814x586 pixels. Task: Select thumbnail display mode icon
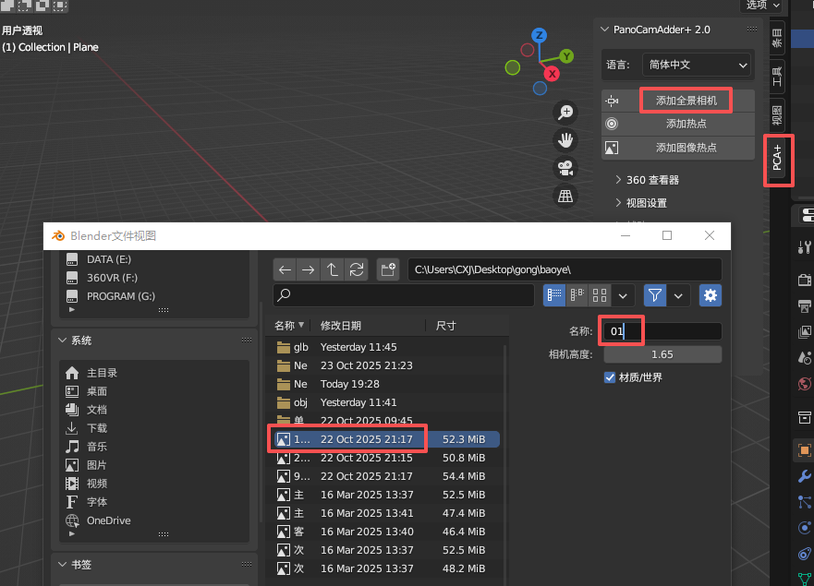(601, 295)
